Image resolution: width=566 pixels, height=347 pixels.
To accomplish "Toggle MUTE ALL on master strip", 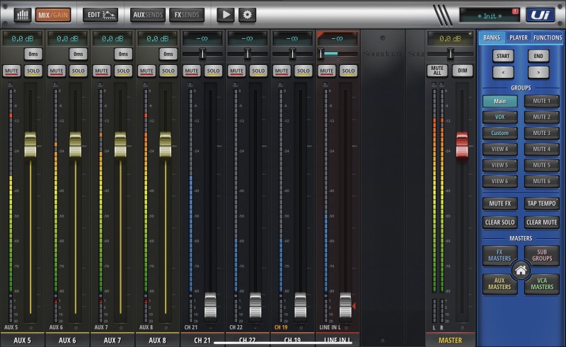I will pyautogui.click(x=438, y=70).
